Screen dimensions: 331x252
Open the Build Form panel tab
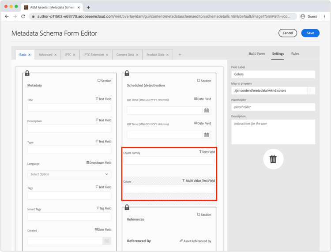click(257, 53)
